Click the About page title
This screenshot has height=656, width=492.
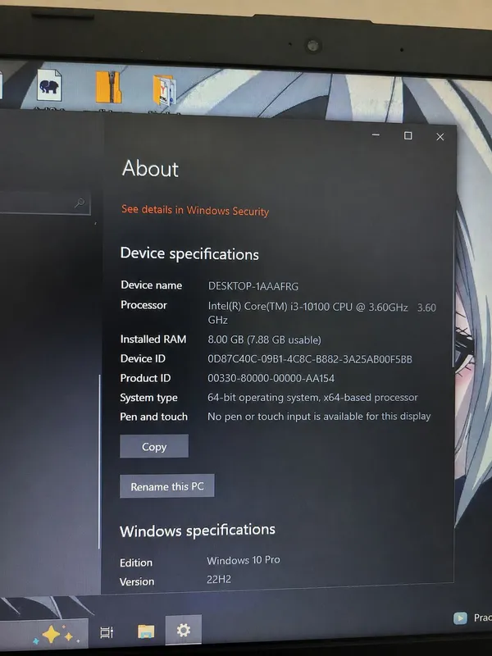(150, 168)
